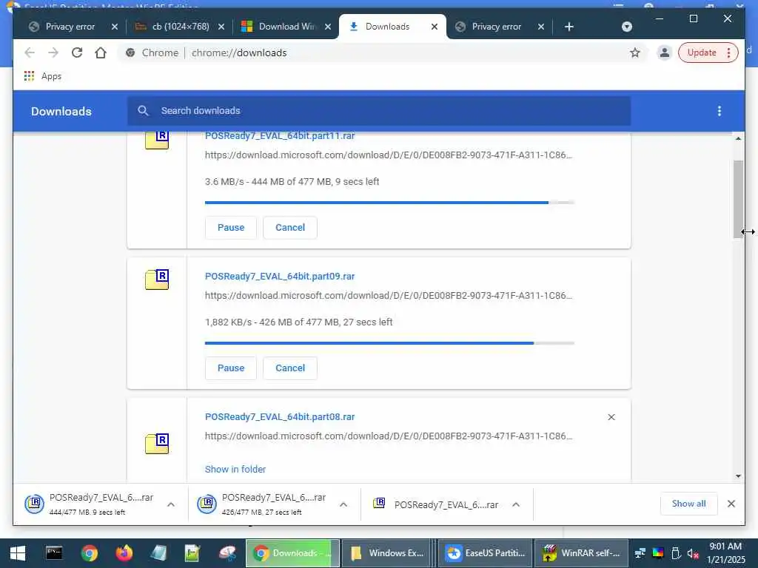Go back with the browser back arrow
The height and width of the screenshot is (568, 758).
[30, 53]
